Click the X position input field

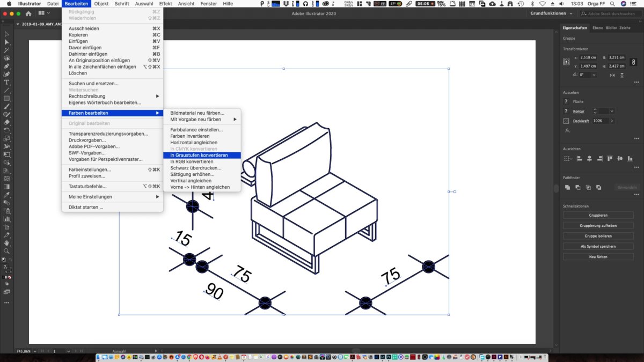(588, 57)
